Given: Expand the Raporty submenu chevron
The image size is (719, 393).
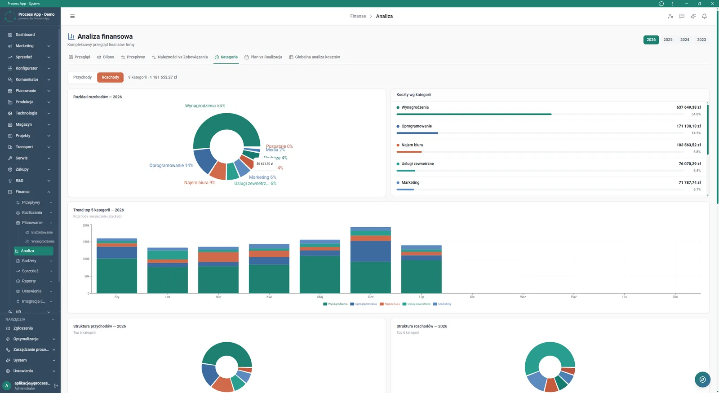Looking at the screenshot, I should [x=51, y=281].
